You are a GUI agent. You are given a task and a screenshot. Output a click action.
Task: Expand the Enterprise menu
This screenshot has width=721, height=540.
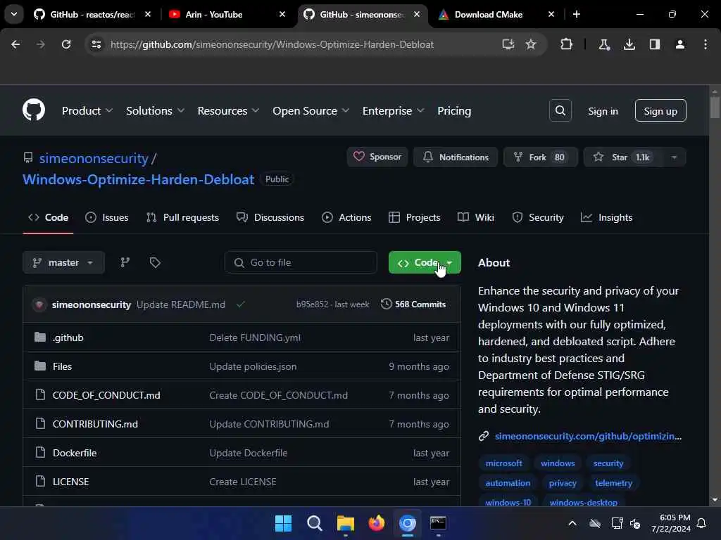tap(393, 110)
